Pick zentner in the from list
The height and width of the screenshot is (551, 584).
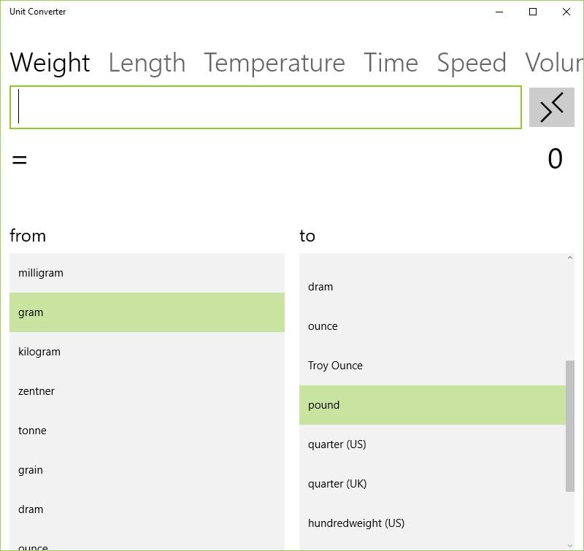click(147, 391)
